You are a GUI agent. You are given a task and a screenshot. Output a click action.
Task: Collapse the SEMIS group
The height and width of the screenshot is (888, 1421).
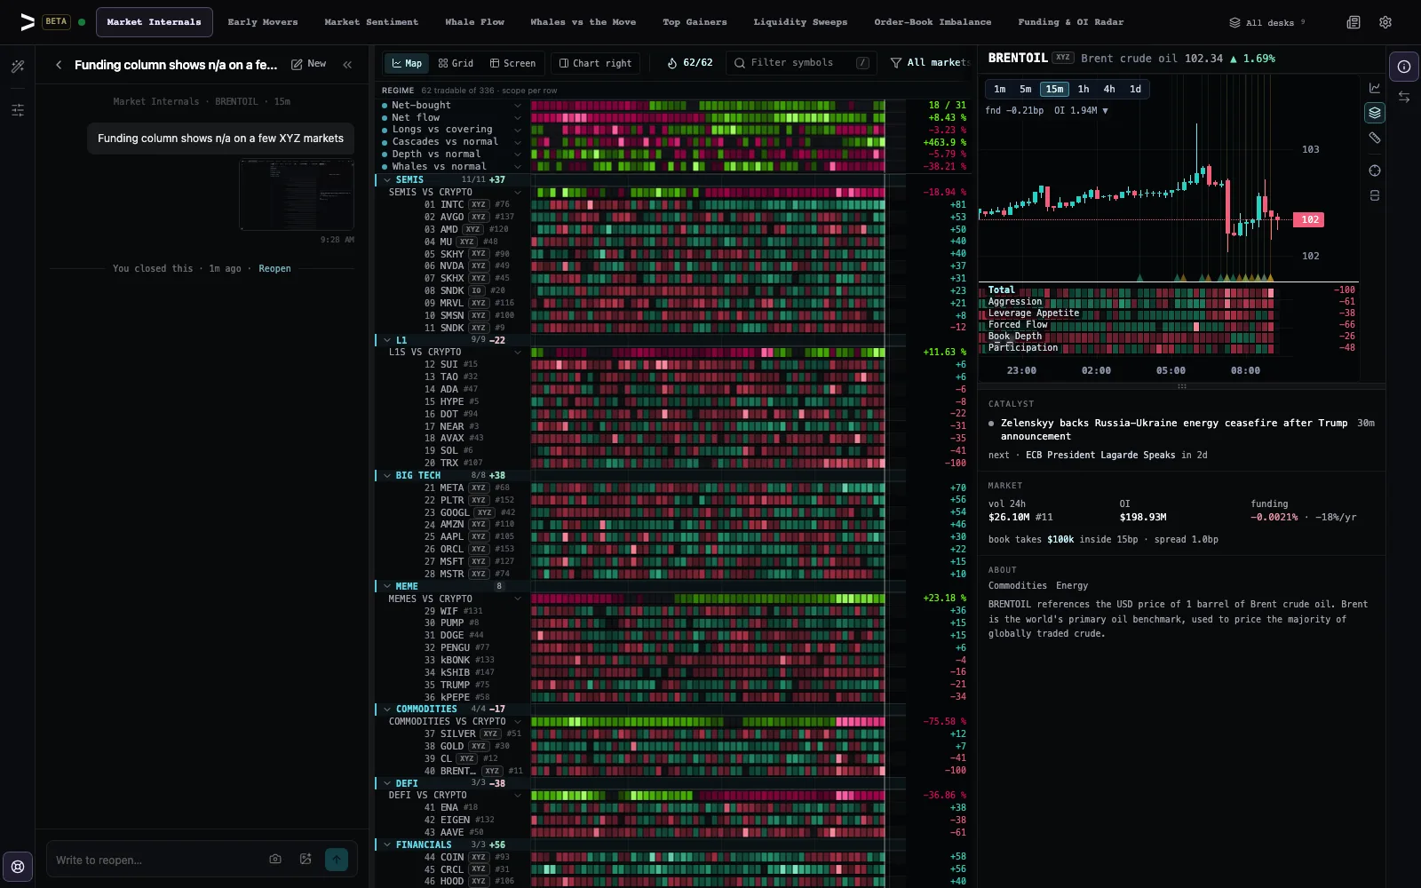pos(387,179)
